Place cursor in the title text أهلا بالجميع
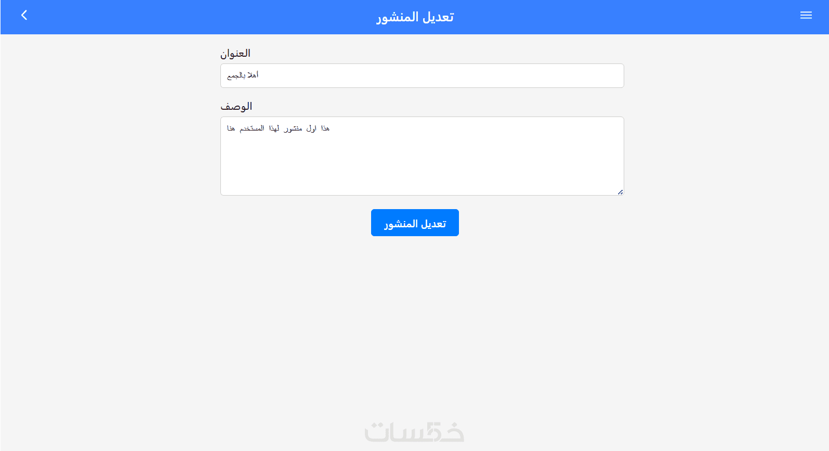The width and height of the screenshot is (829, 451). tap(243, 76)
